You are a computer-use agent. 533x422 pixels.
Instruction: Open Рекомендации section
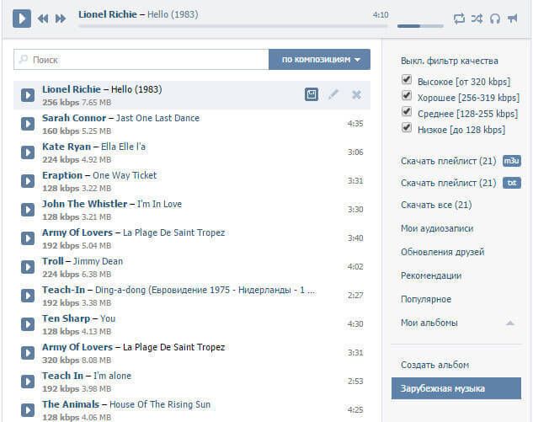(x=431, y=275)
